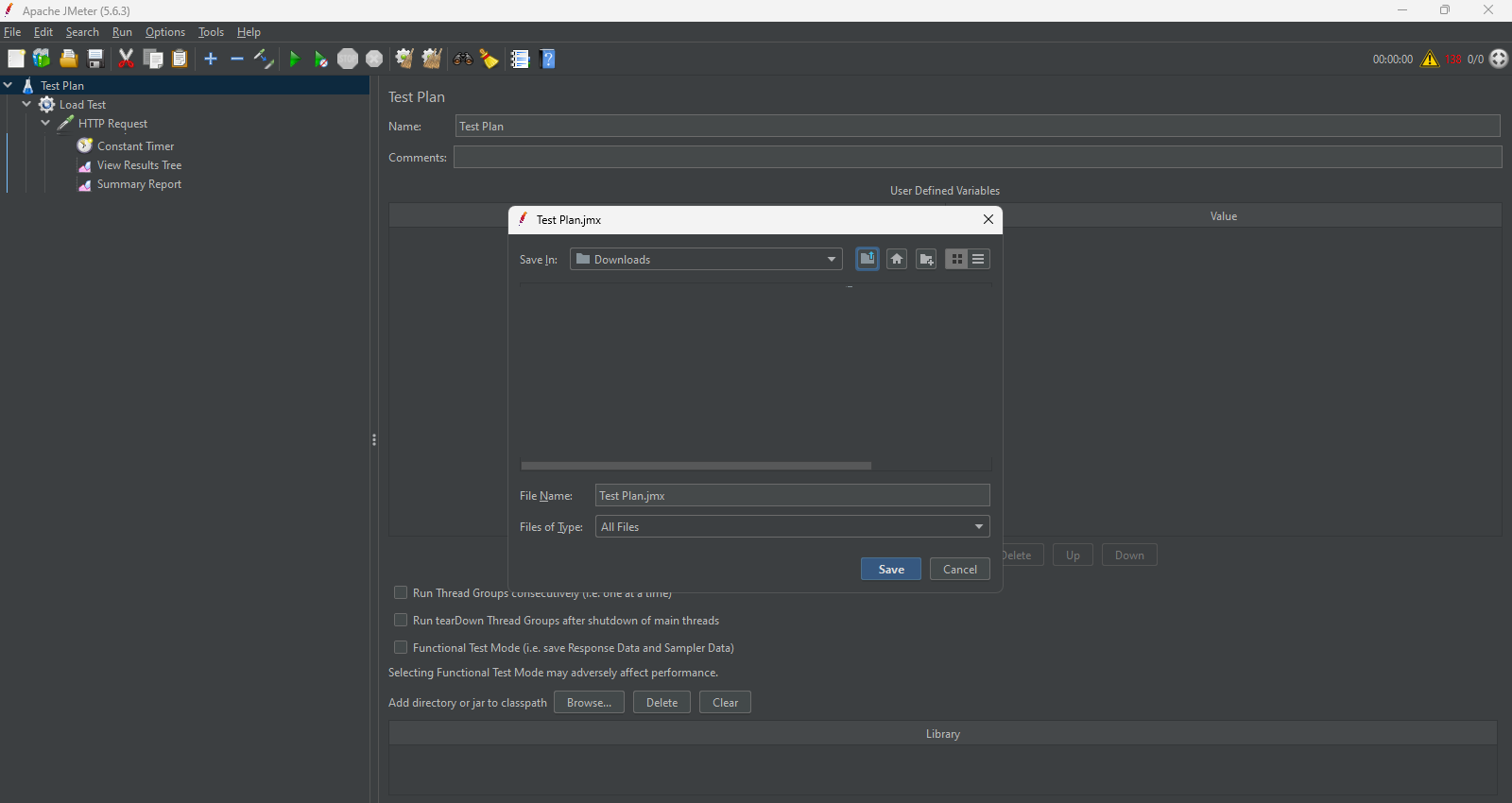
Task: Click the yellow warning log icon
Action: click(x=1430, y=59)
